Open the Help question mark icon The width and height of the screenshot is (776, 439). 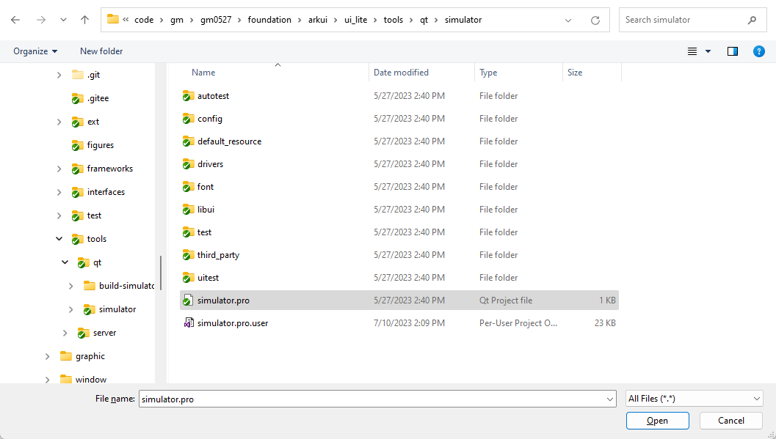coord(759,51)
